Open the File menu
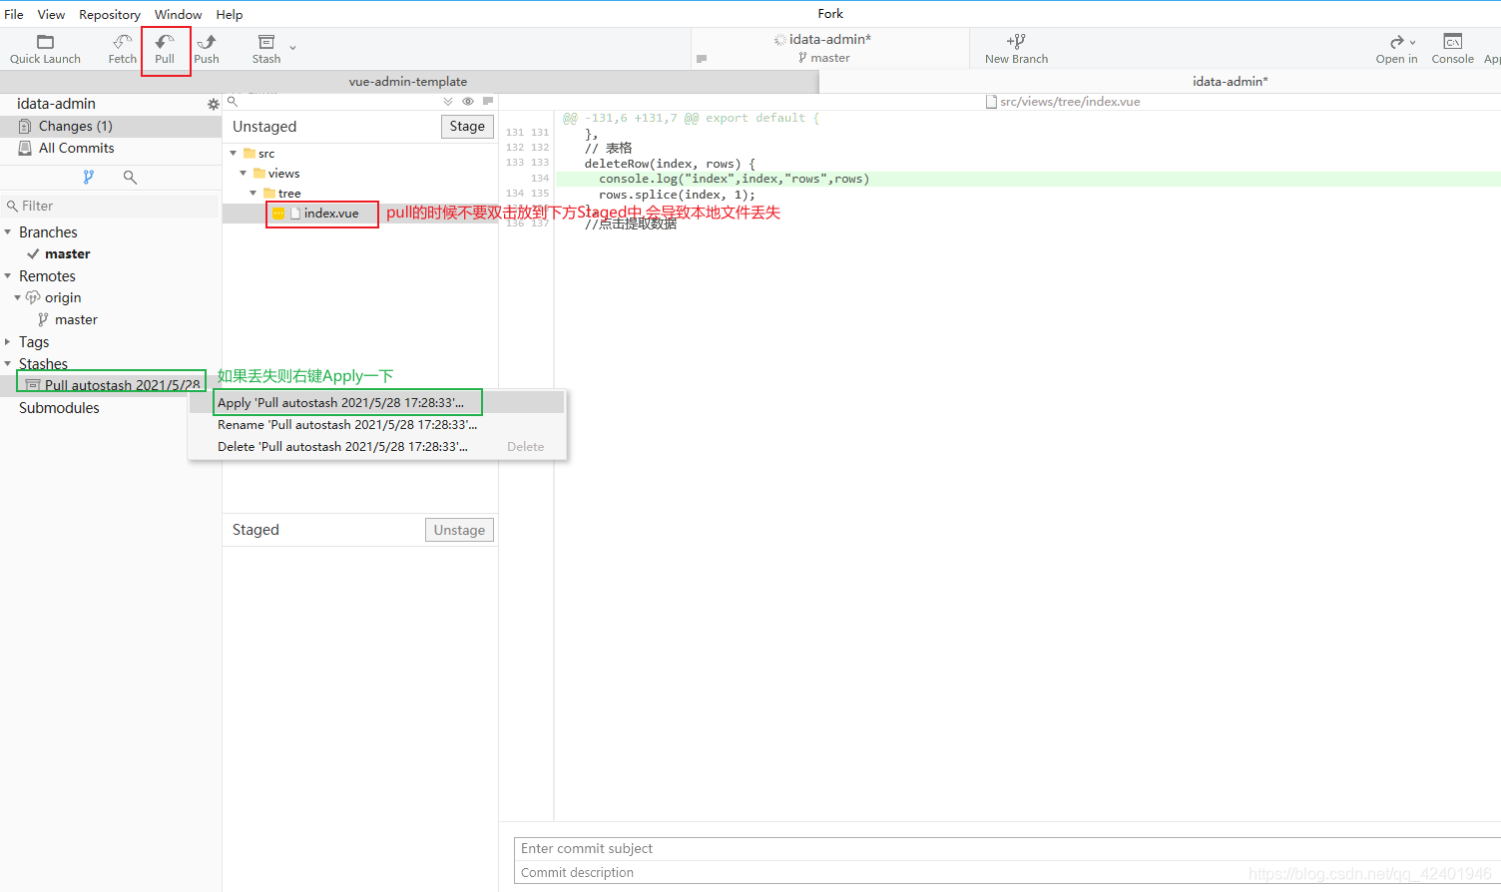The width and height of the screenshot is (1501, 892). click(14, 14)
